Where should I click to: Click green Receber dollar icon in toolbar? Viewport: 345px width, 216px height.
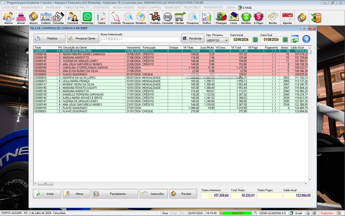click(x=246, y=18)
